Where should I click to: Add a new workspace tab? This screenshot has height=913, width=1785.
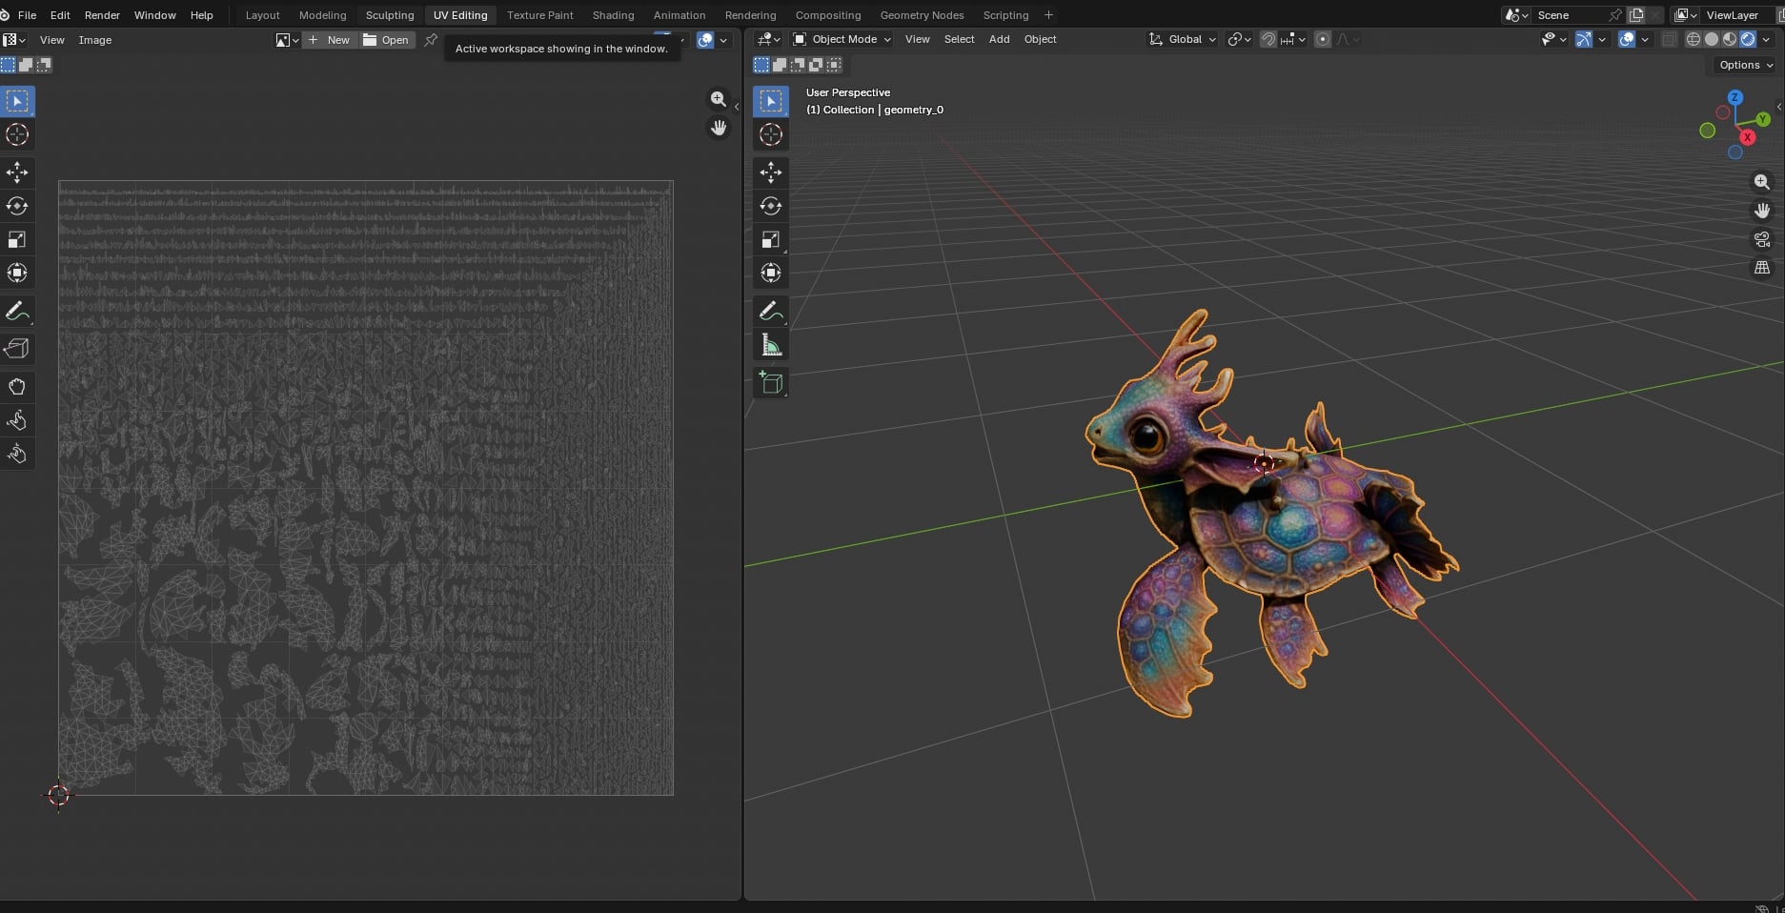[x=1048, y=15]
